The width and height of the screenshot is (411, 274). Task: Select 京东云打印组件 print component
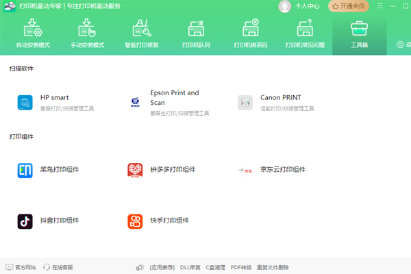click(245, 170)
